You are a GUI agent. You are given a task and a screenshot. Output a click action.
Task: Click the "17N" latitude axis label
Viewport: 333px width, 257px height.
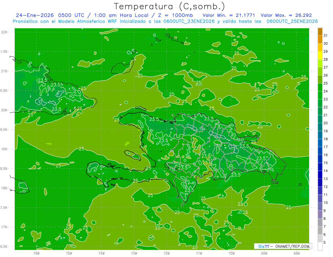pyautogui.click(x=4, y=227)
